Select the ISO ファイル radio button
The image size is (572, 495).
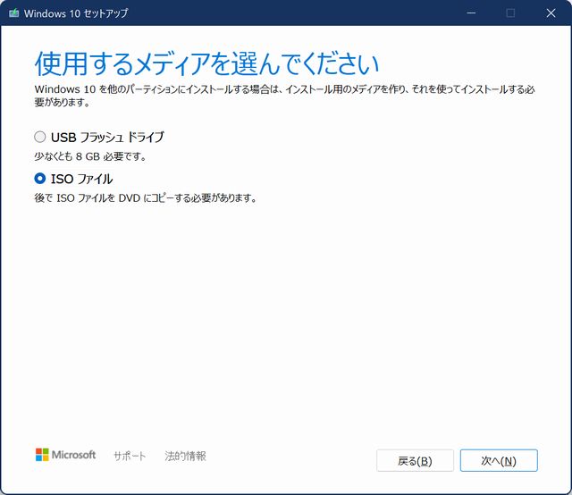pos(39,179)
